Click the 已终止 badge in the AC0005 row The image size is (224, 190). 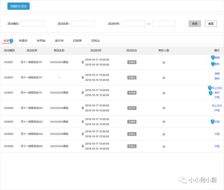point(132,146)
